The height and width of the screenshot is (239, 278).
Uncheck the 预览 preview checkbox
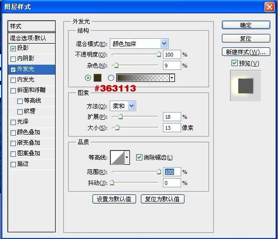click(x=234, y=63)
